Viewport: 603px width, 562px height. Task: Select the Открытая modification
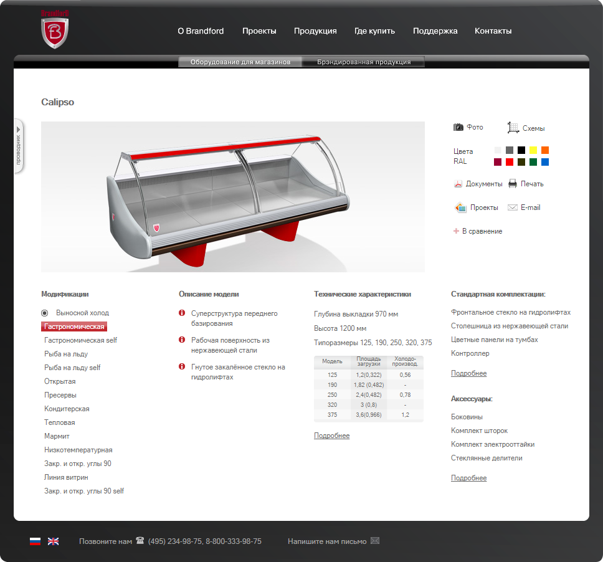pos(60,381)
